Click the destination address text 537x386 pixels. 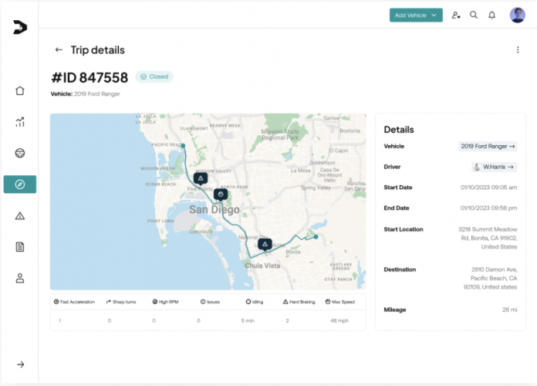(491, 278)
